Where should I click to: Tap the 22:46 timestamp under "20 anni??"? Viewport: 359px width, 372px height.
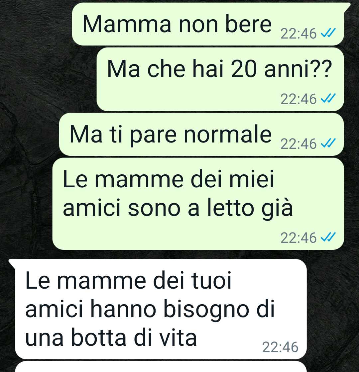[299, 99]
